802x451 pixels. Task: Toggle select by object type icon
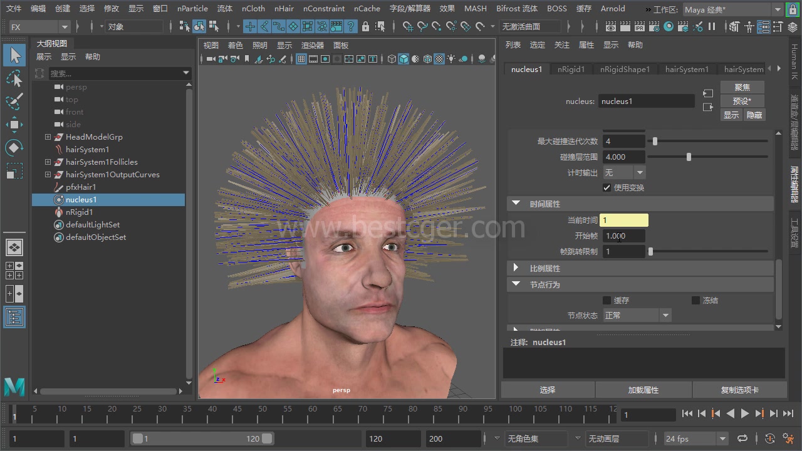coord(199,26)
